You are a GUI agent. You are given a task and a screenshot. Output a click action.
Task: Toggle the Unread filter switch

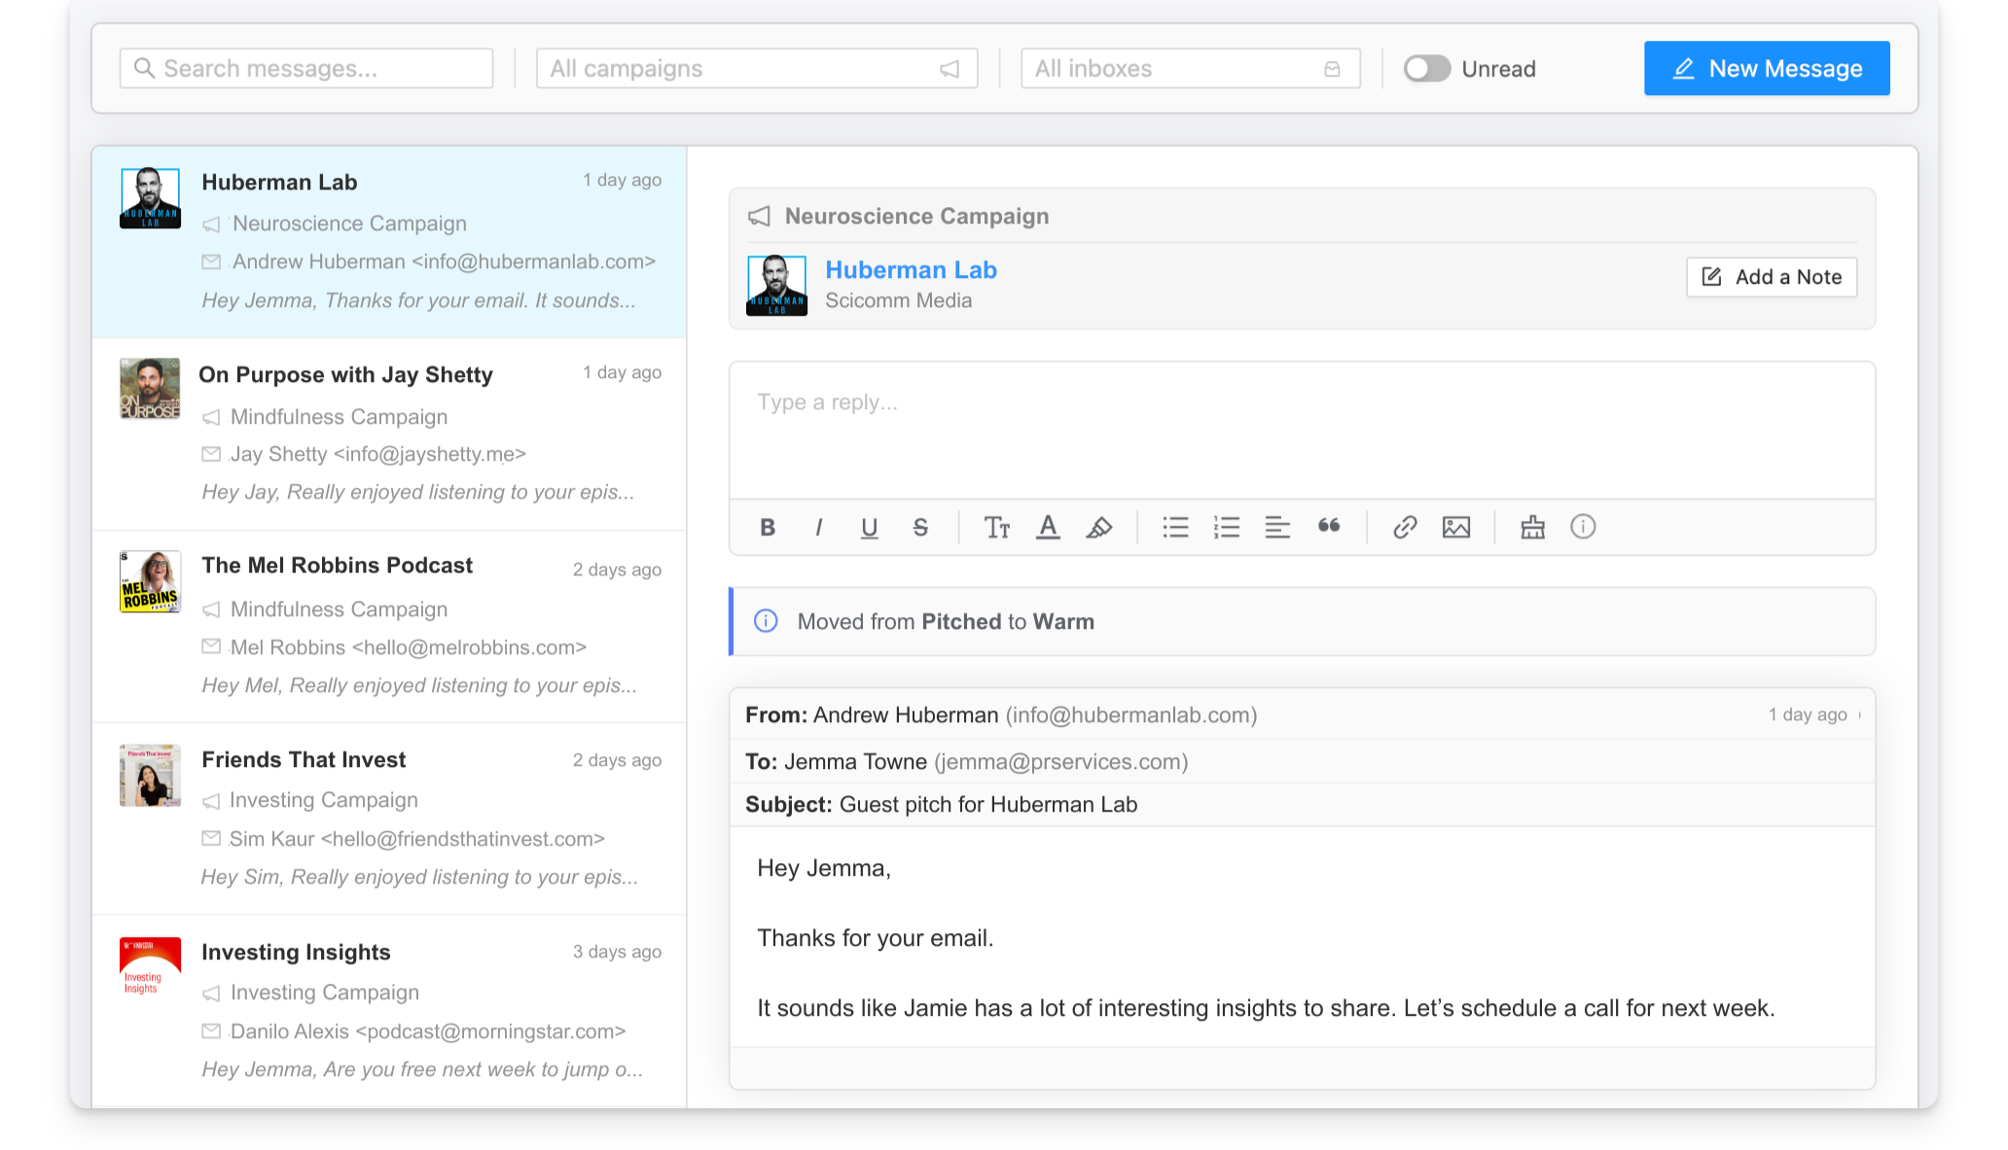pos(1426,68)
